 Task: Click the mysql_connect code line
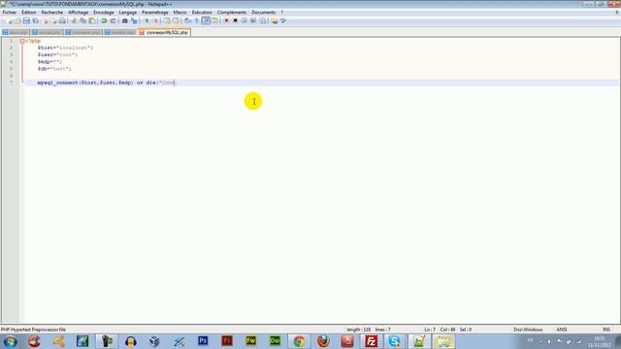[107, 82]
